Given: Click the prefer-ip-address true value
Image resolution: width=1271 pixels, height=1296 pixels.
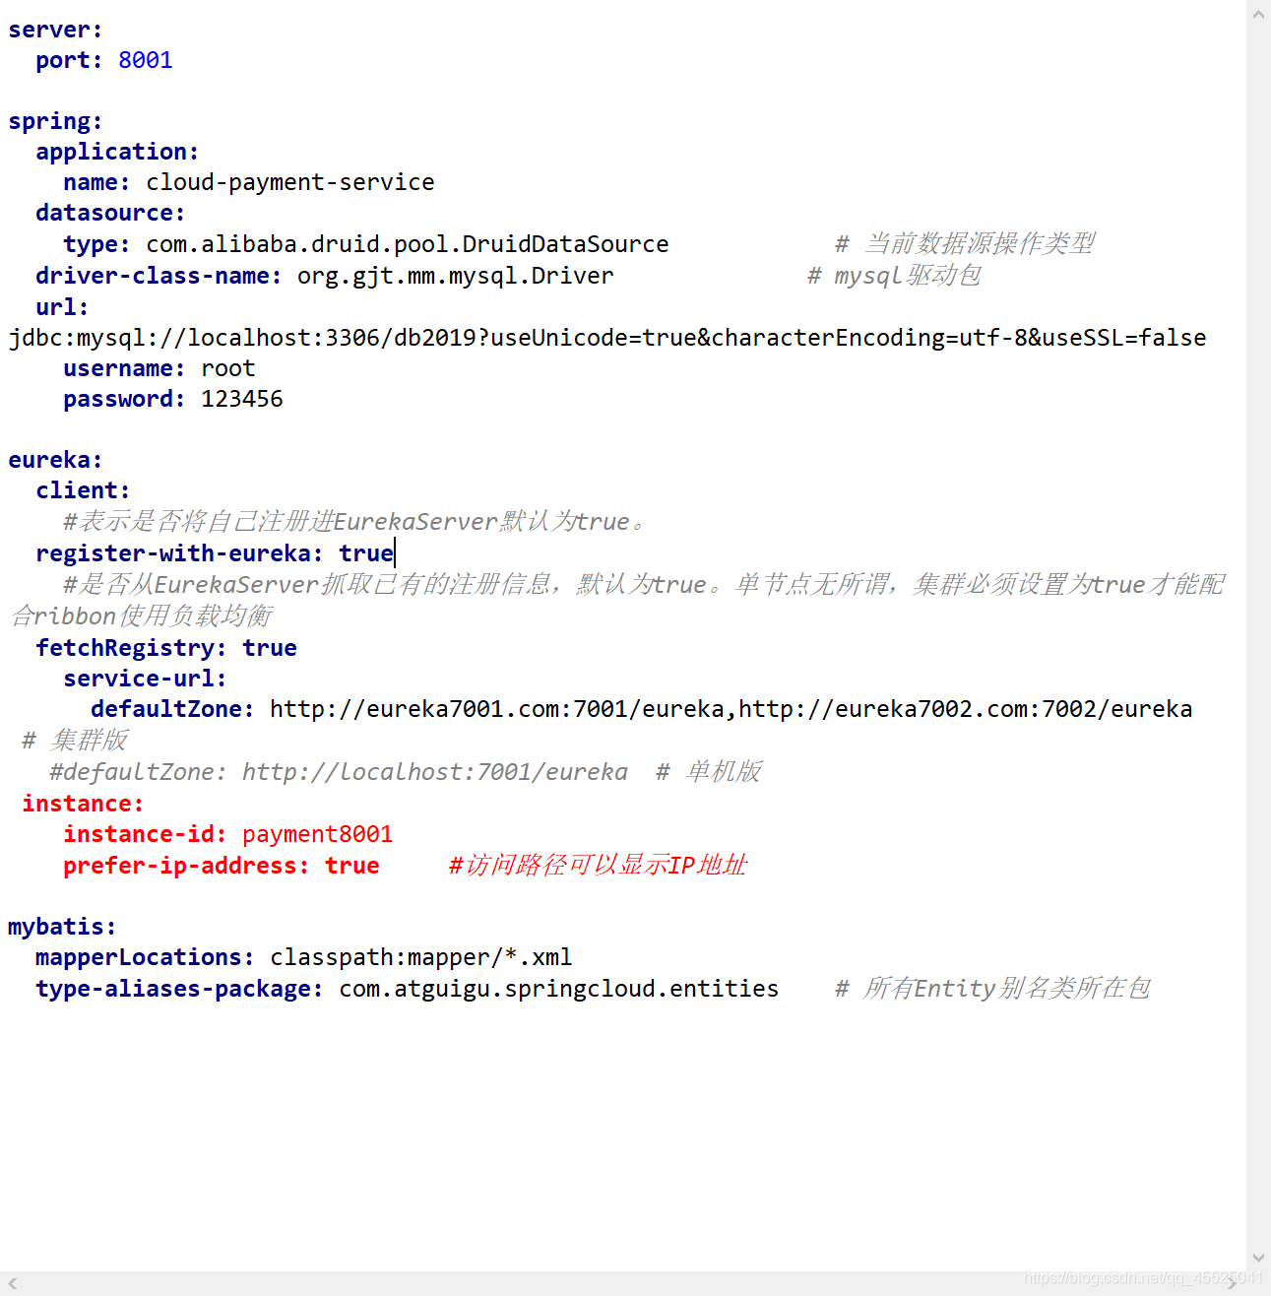Looking at the screenshot, I should click(x=352, y=866).
